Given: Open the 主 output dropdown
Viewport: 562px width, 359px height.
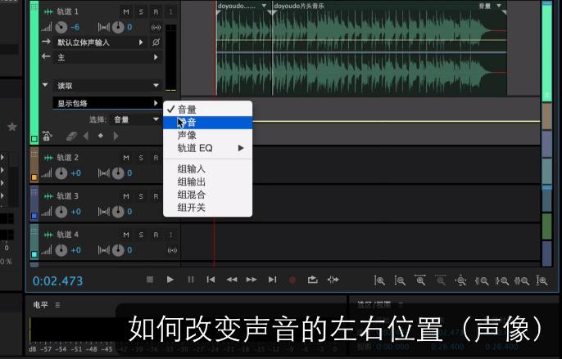Looking at the screenshot, I should point(107,57).
